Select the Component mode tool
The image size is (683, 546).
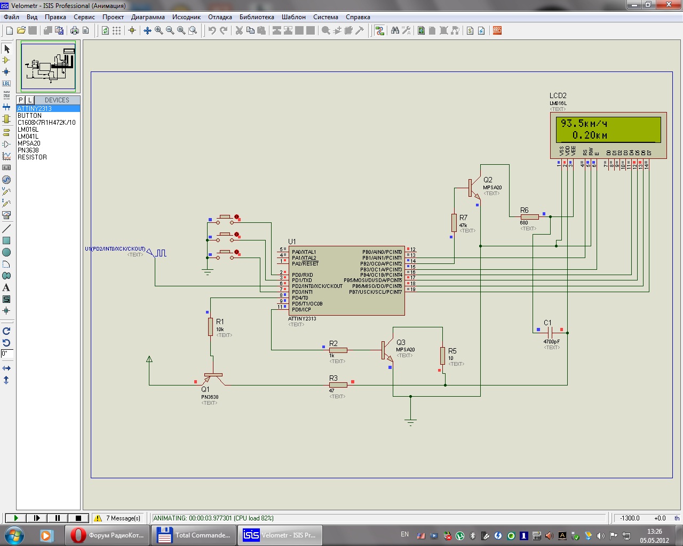coord(6,60)
